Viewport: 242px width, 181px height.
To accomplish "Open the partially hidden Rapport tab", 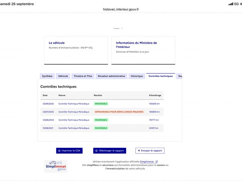I will [x=179, y=76].
